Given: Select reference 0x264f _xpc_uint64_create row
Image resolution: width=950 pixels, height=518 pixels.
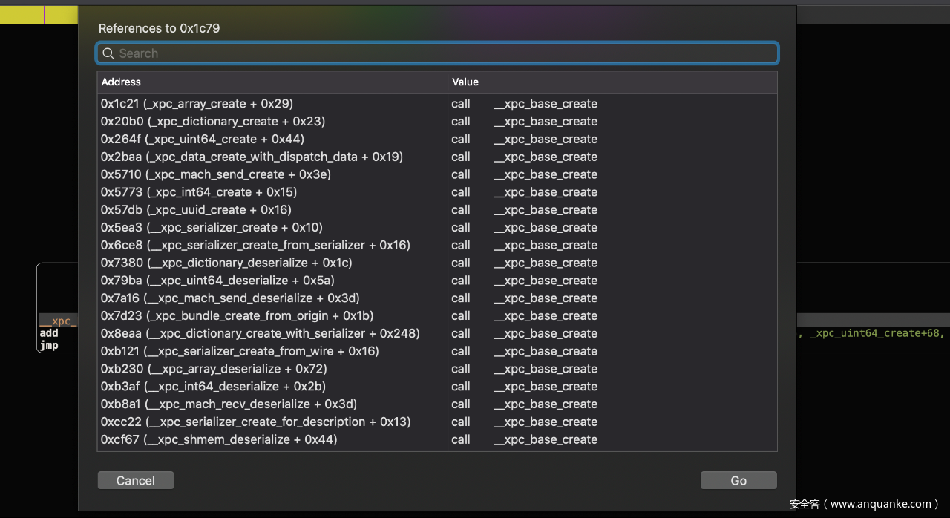Looking at the screenshot, I should 203,140.
